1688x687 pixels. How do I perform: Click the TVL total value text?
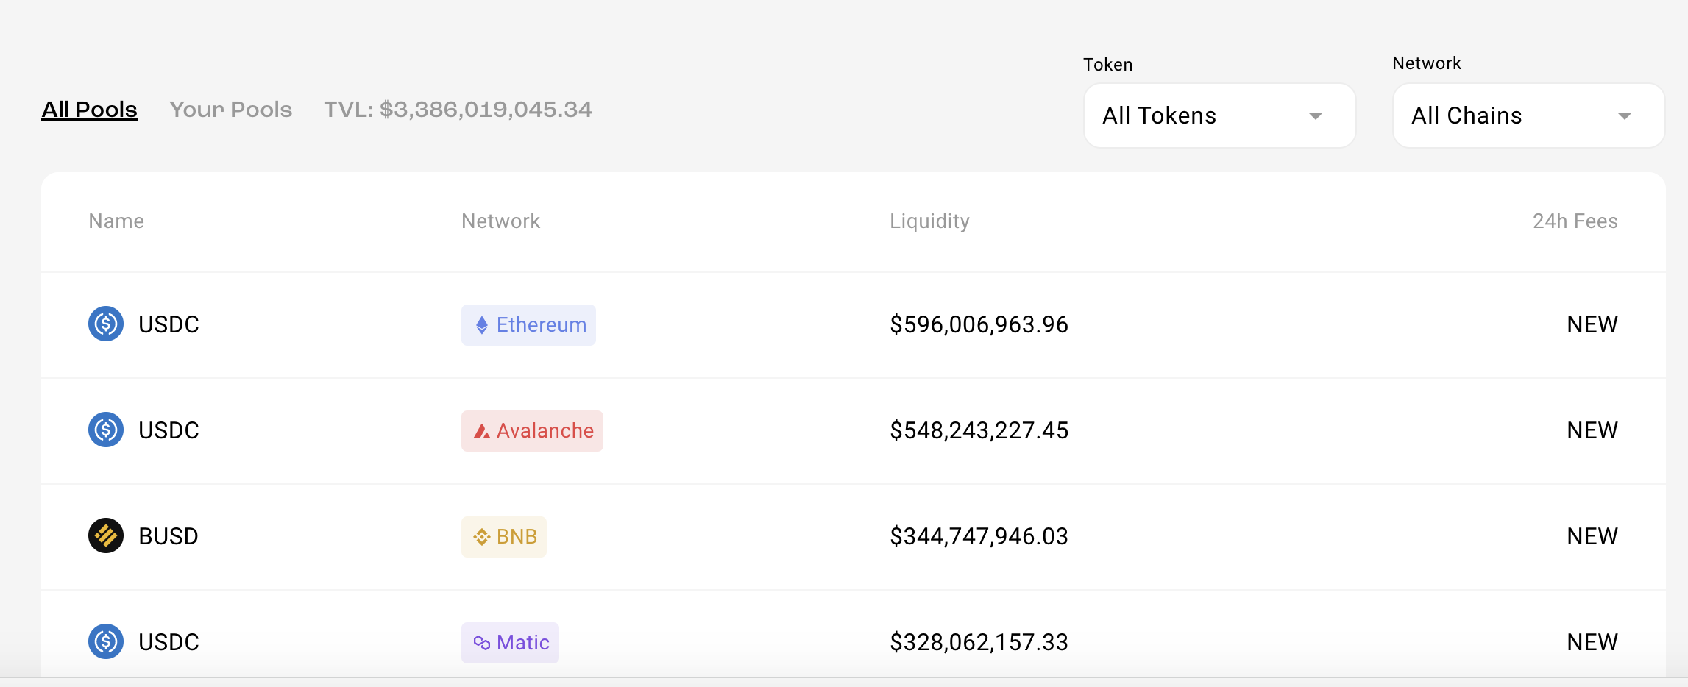tap(458, 110)
